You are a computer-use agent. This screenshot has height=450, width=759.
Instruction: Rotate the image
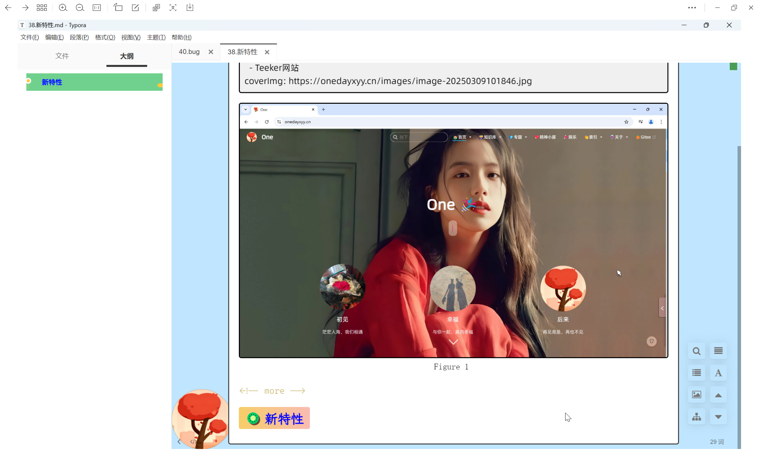118,7
